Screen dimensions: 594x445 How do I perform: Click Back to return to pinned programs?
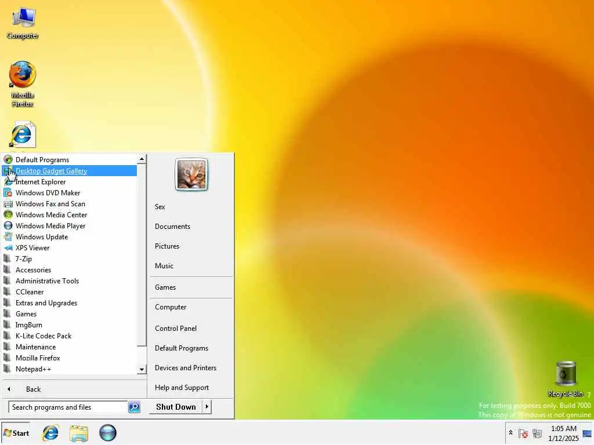coord(74,389)
